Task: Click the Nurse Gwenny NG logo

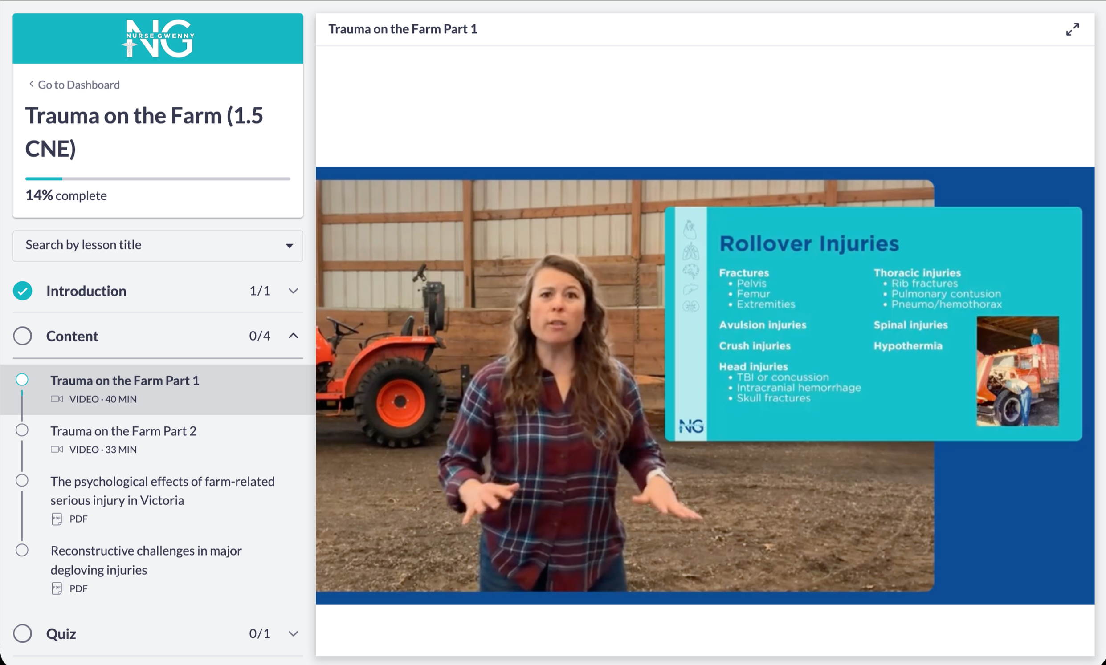Action: click(x=158, y=39)
